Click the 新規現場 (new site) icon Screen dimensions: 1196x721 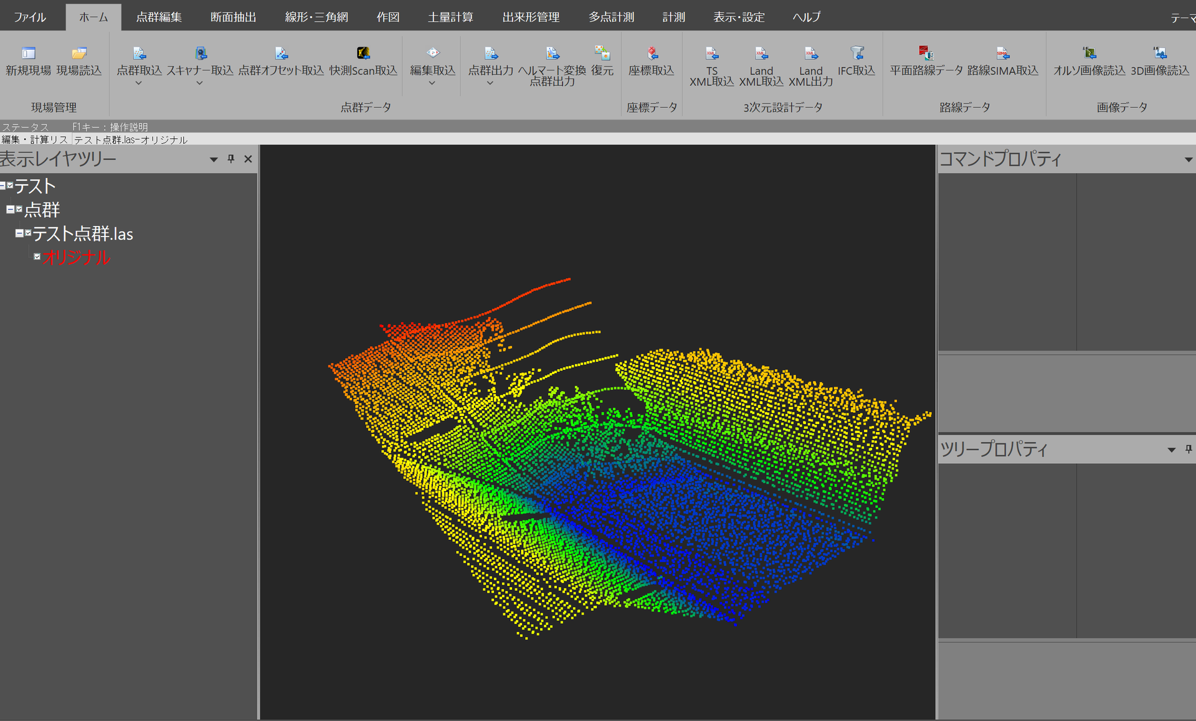tap(28, 54)
